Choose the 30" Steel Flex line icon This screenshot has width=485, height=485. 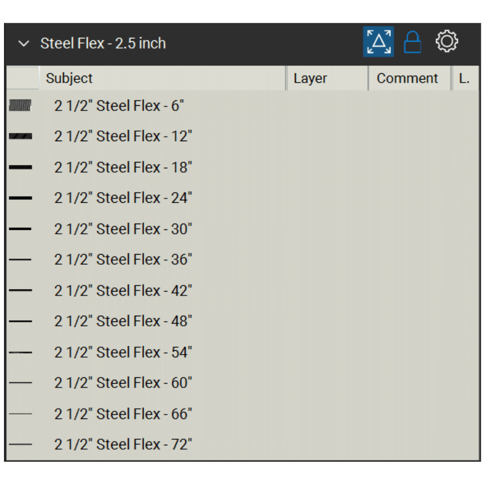(20, 229)
